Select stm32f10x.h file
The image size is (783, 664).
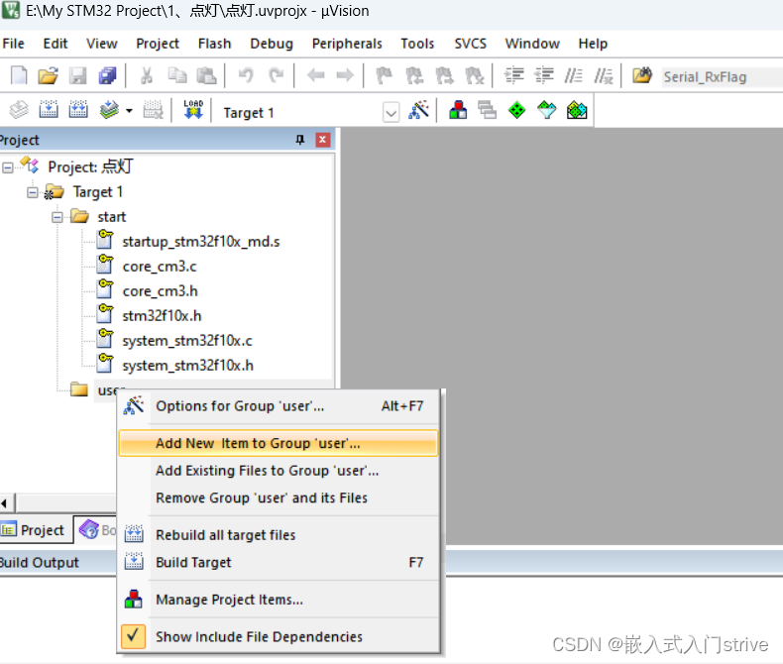(x=162, y=316)
